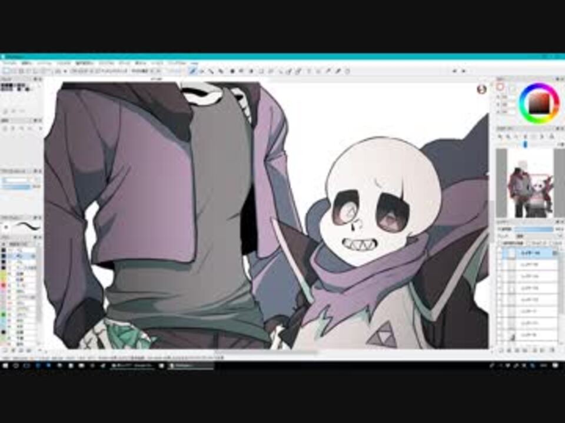
Task: Select the black filled-circle shape tool in toolbar
Action: (232, 71)
